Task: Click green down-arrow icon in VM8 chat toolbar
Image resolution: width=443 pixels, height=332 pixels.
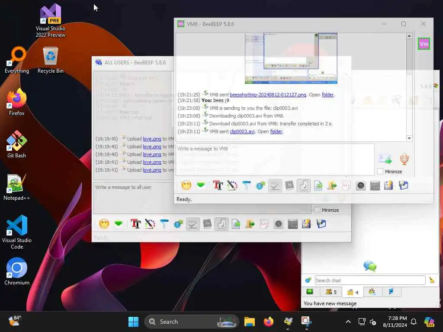Action: (201, 185)
